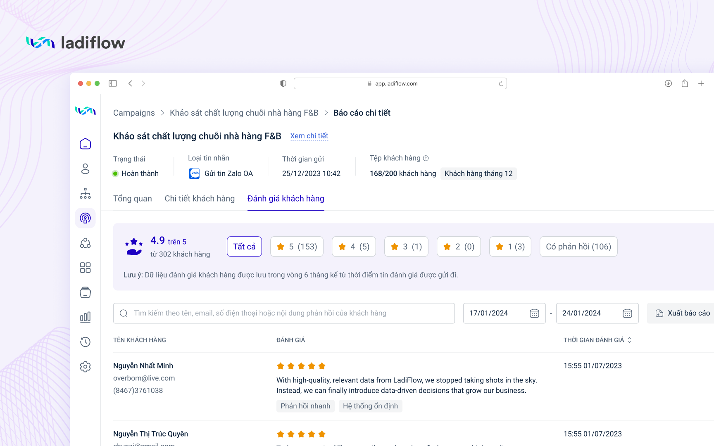Click the Xem chi tiết link

(309, 136)
